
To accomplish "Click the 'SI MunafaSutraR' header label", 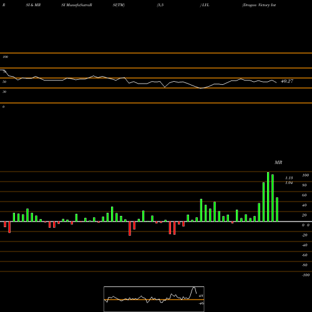I will click(x=77, y=5).
